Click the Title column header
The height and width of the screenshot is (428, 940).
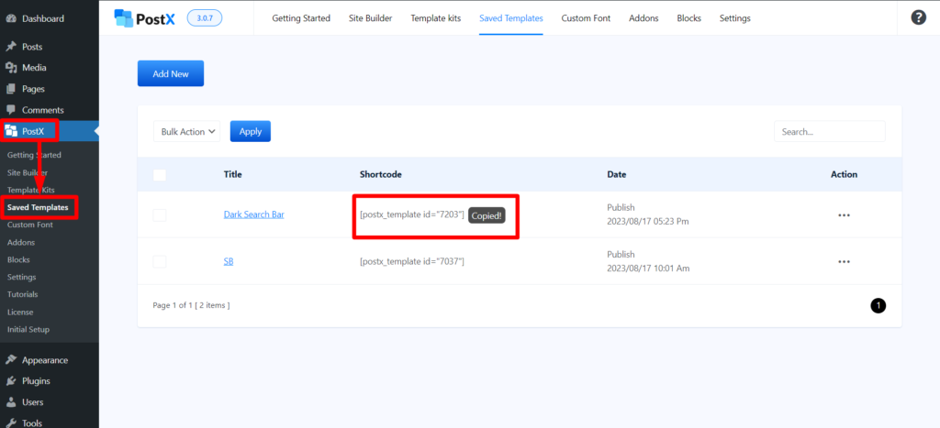233,175
